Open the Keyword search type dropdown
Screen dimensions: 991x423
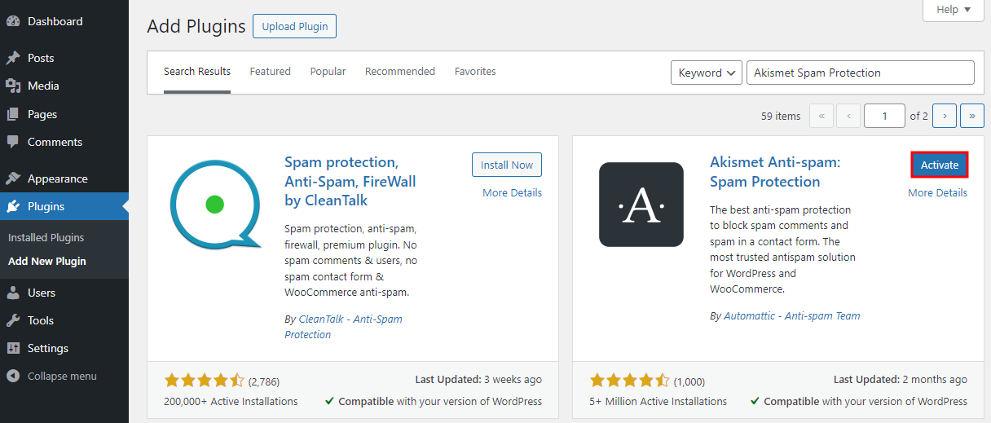tap(706, 73)
